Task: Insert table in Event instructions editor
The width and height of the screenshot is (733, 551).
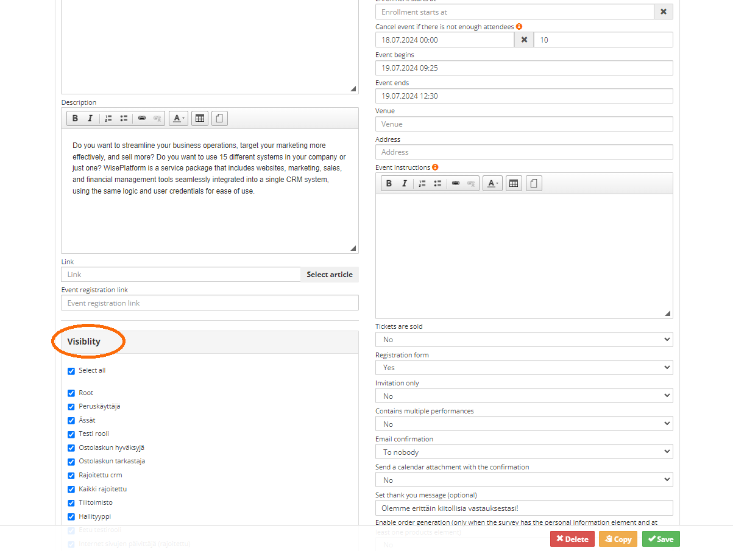Action: click(514, 183)
